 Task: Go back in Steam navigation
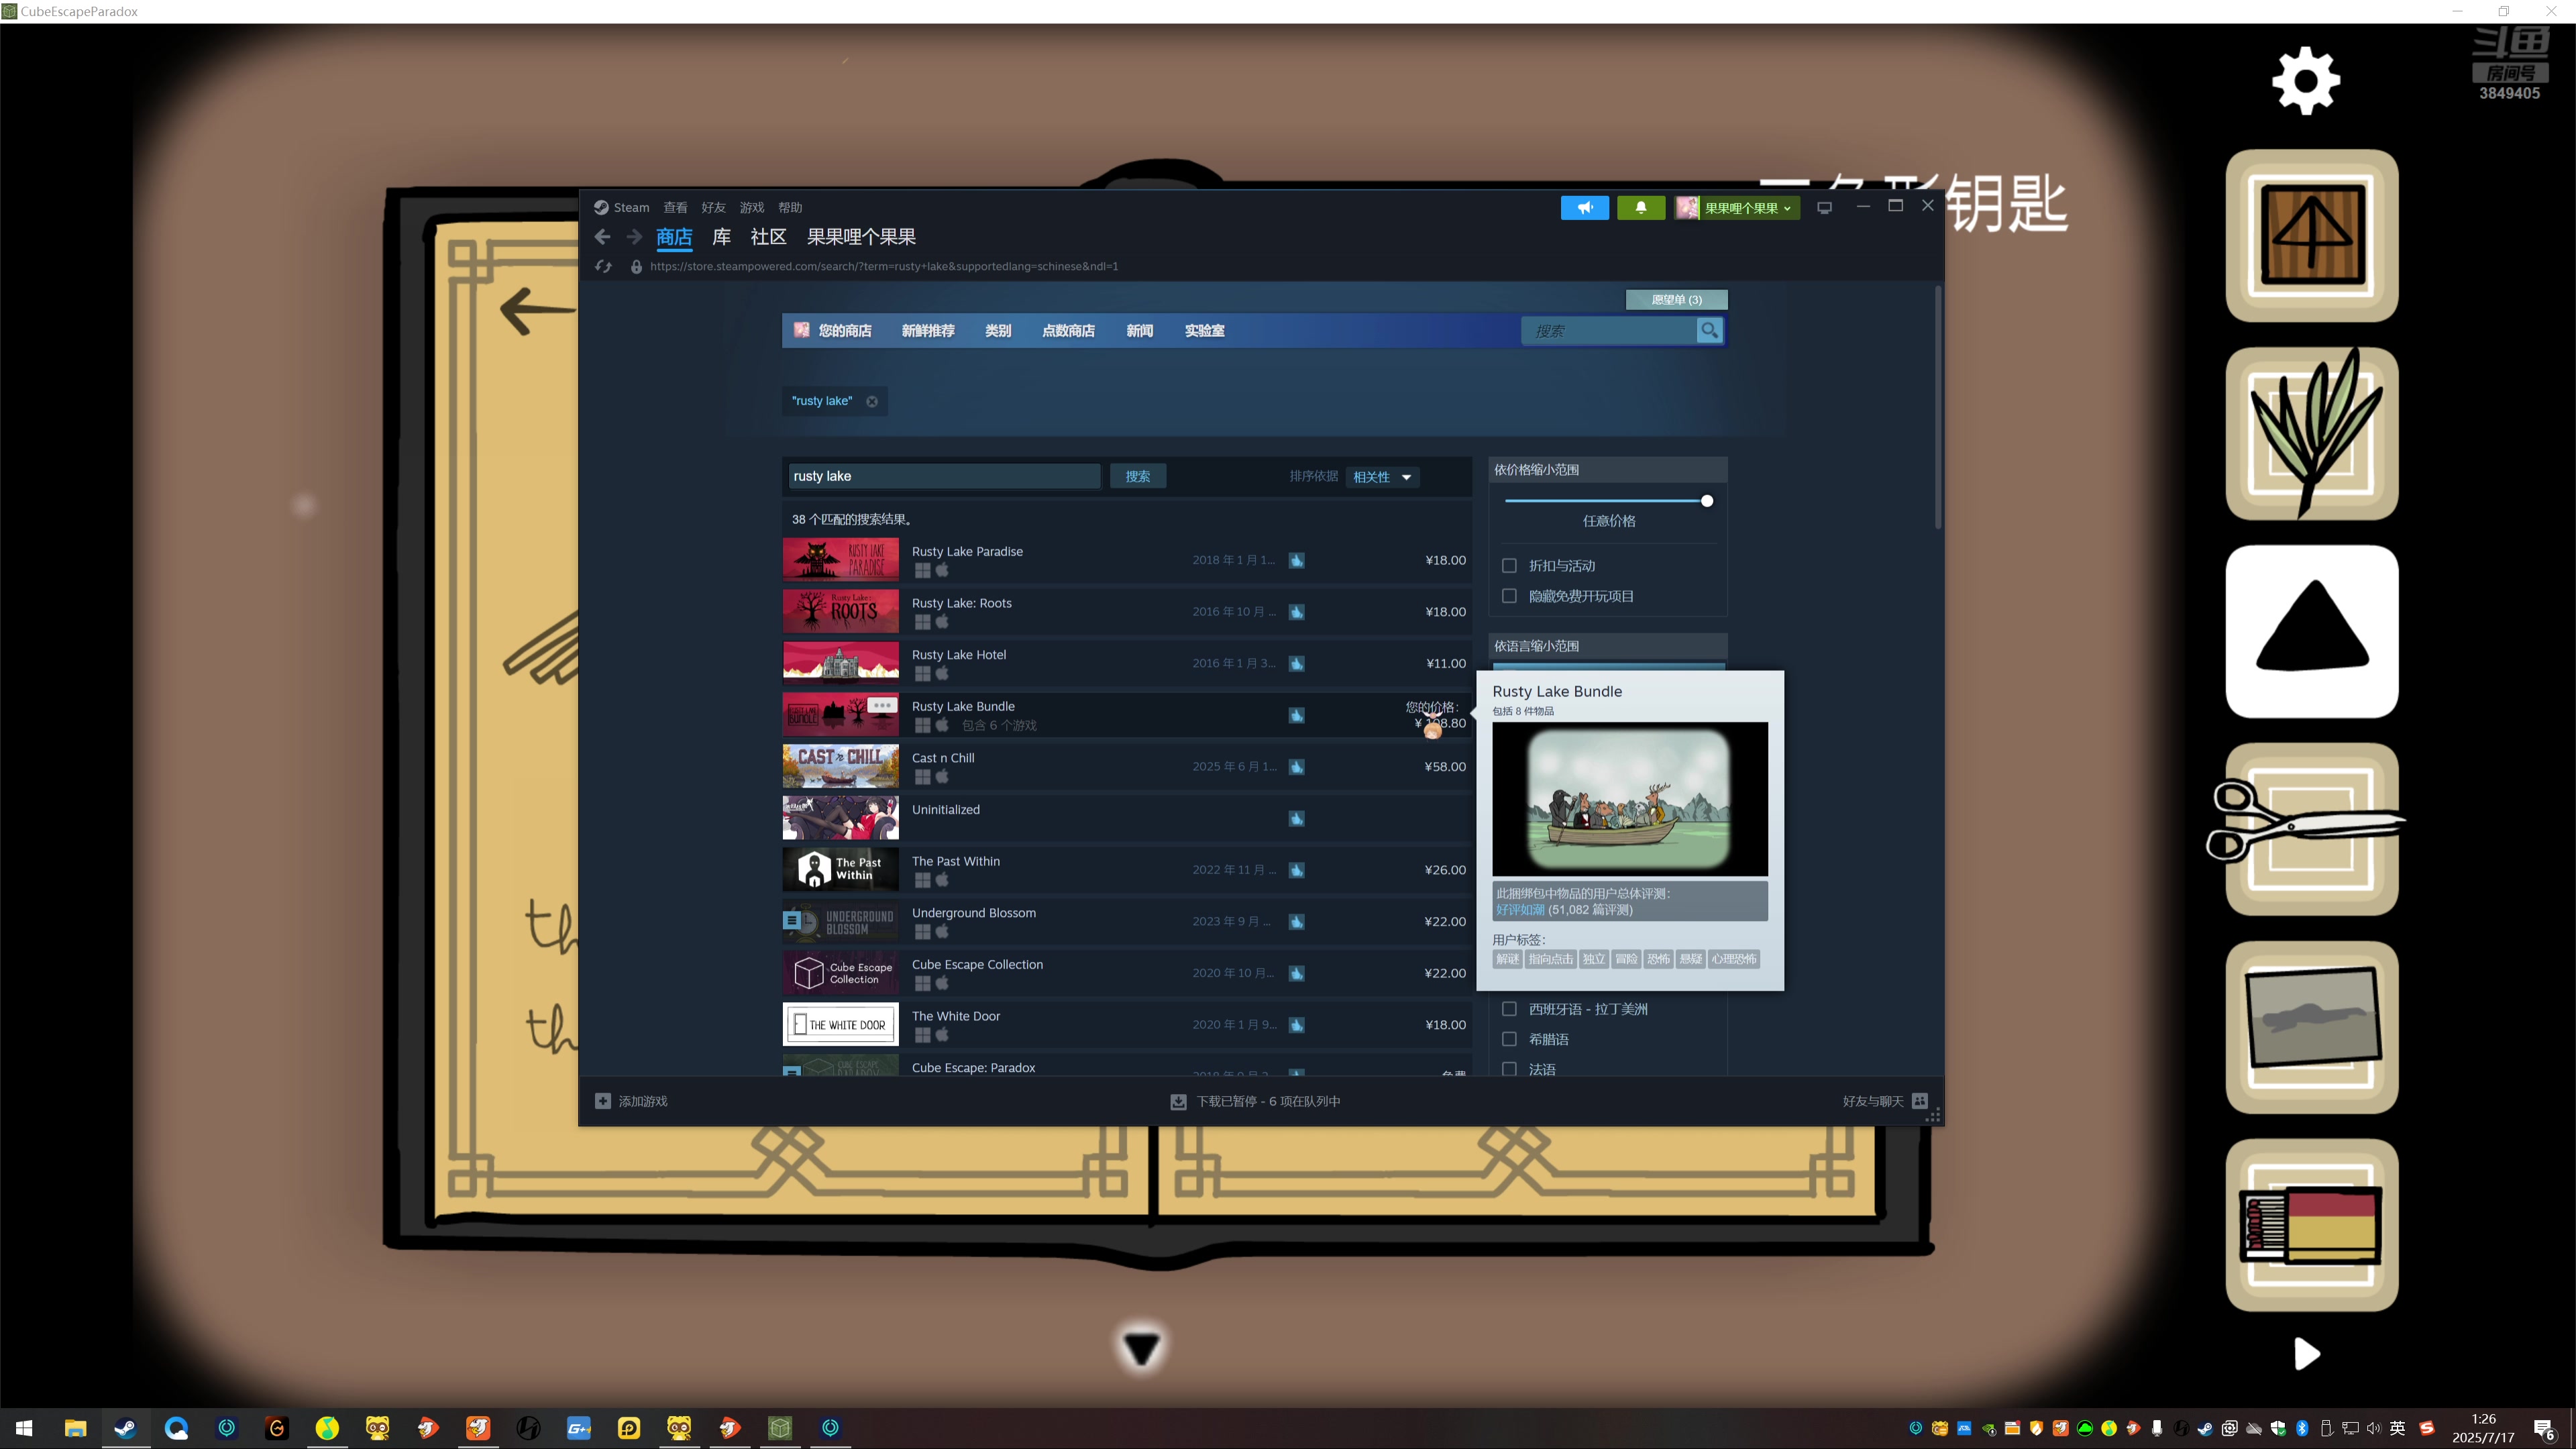click(x=602, y=237)
